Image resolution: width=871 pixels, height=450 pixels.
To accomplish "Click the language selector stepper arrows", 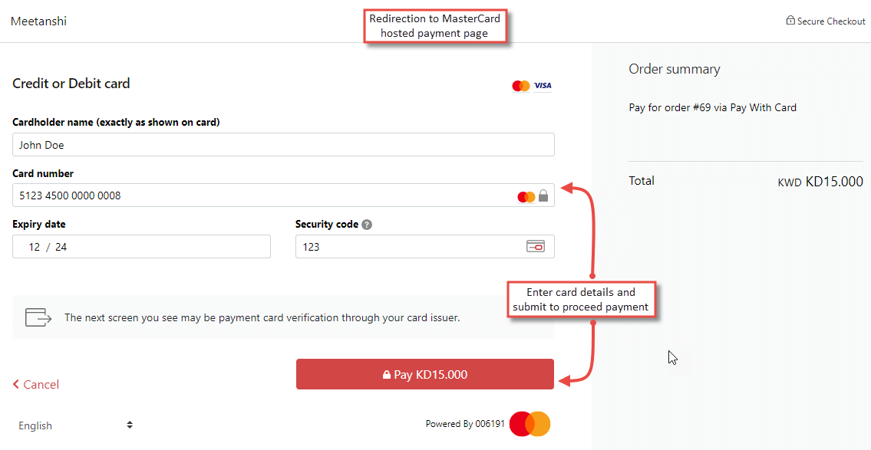I will coord(129,425).
